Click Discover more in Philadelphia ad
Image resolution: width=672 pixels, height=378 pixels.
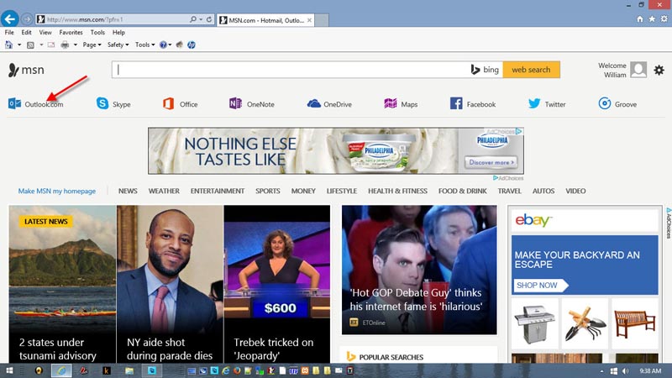[x=491, y=162]
